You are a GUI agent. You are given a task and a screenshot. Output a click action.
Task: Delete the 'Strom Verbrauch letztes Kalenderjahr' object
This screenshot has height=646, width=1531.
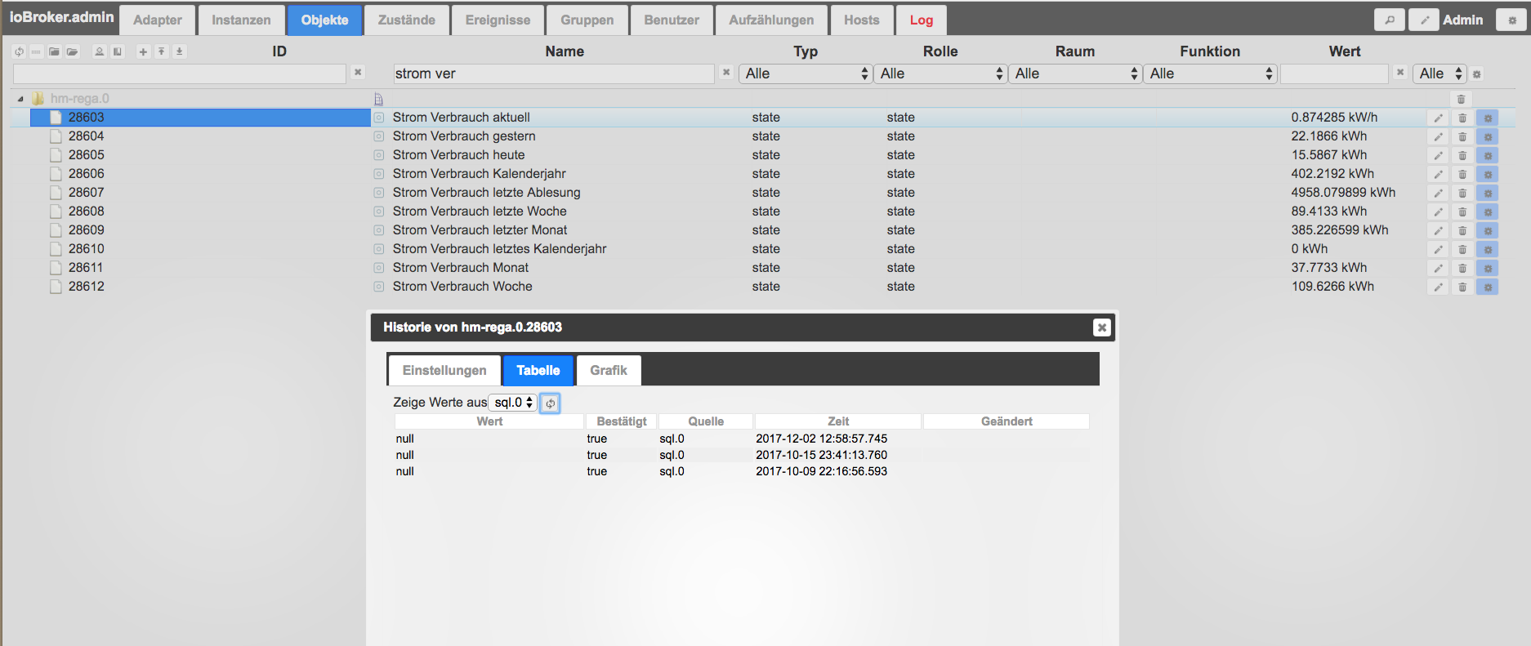coord(1462,249)
